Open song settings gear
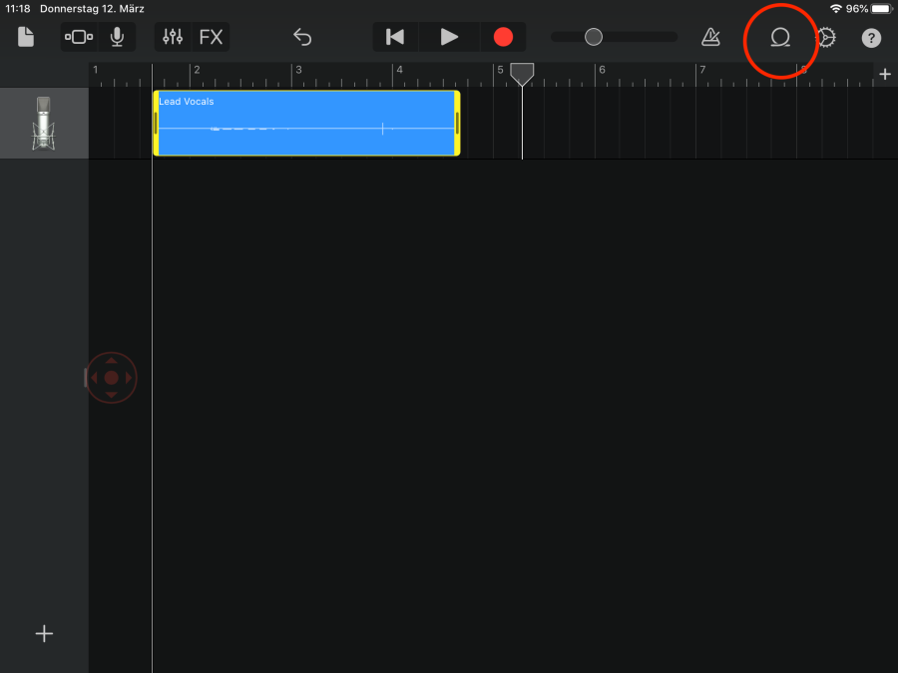The height and width of the screenshot is (673, 898). 826,38
